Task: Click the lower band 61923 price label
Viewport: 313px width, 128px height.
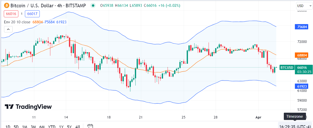Action: [302, 86]
